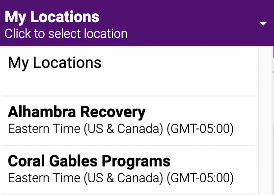This screenshot has width=274, height=195.
Task: Click the bold My Locations header title
Action: pyautogui.click(x=52, y=17)
